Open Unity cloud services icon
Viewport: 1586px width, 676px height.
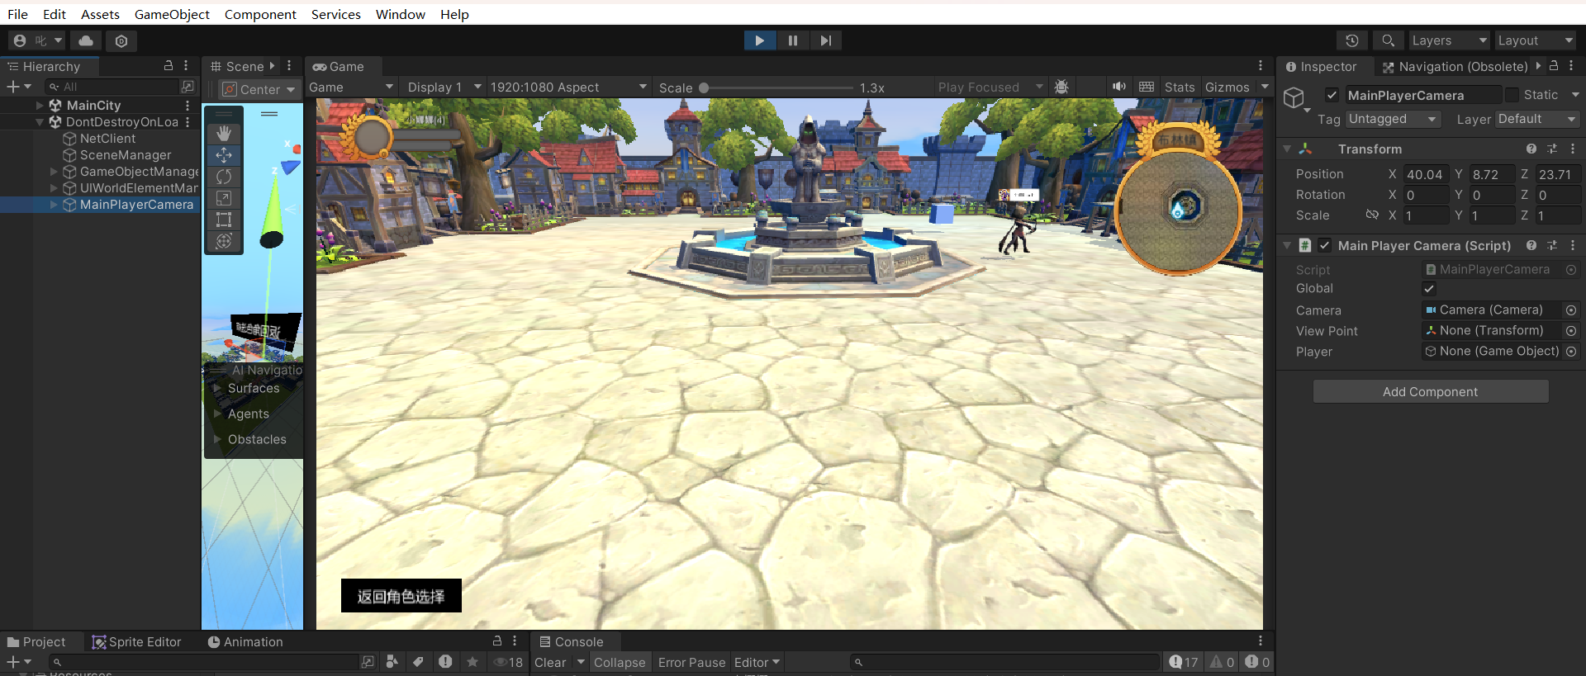[x=86, y=40]
